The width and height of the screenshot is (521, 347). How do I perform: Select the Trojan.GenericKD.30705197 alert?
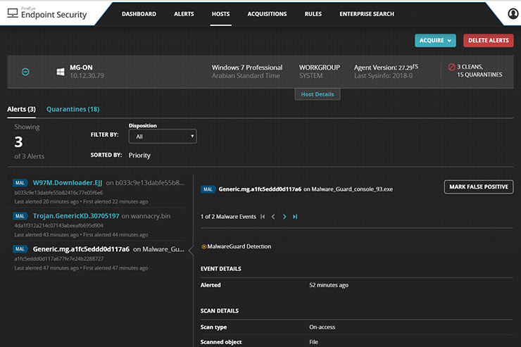(76, 216)
